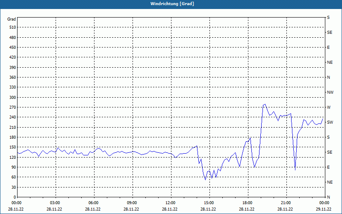Click the 150 degree axis label
342x214 pixels.
pyautogui.click(x=13, y=147)
